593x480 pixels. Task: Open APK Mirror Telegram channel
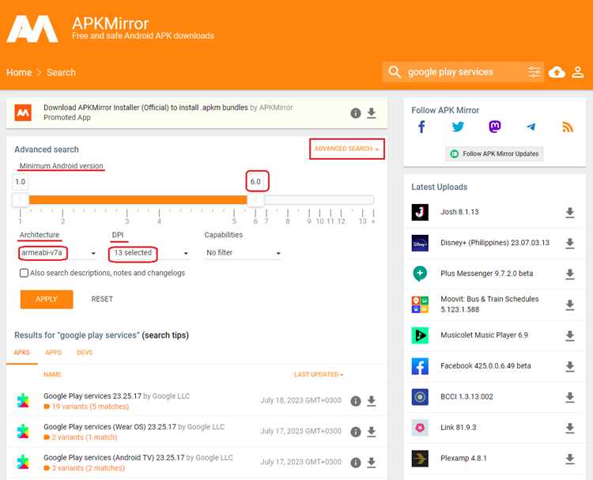click(531, 127)
